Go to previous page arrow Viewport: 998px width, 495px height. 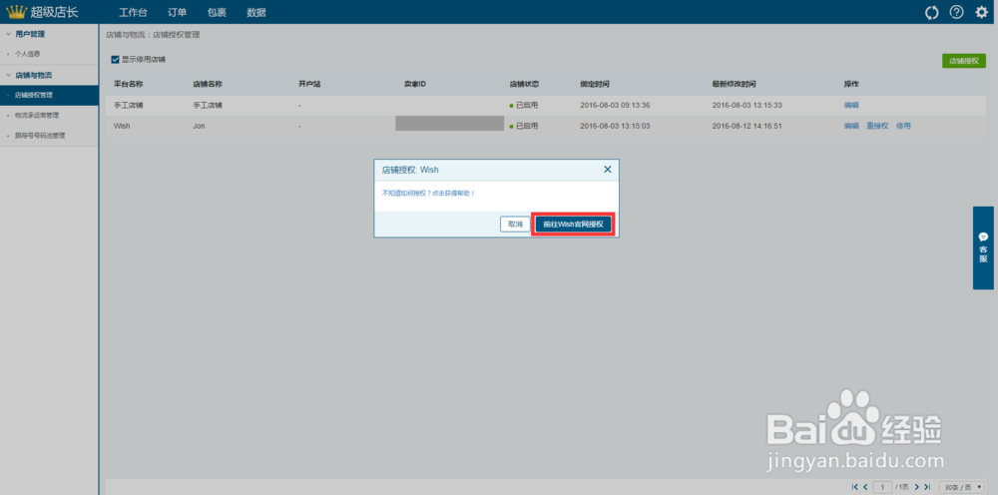[865, 487]
